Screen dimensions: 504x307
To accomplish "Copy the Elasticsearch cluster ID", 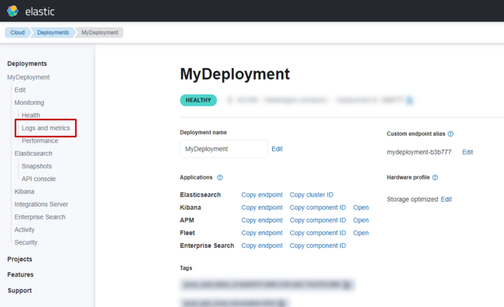I will [311, 195].
